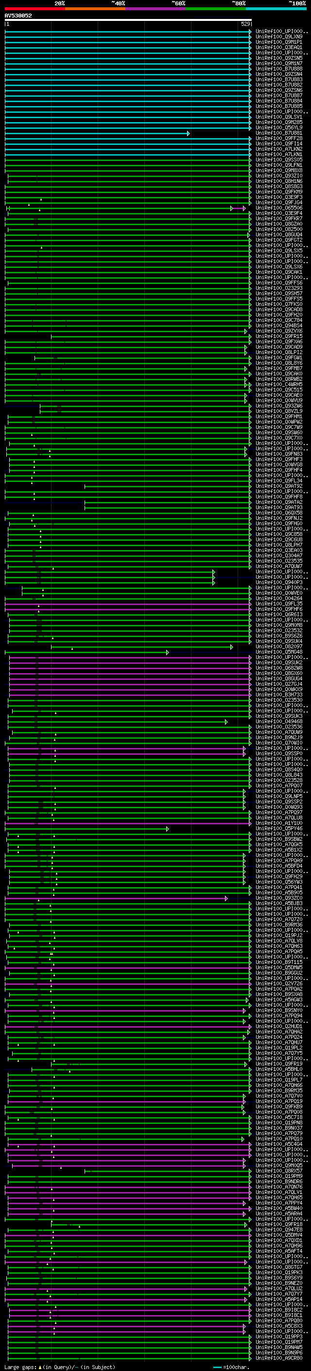The width and height of the screenshot is (311, 1371).
Task: Select hit label UniRef100_Q8LPI2
Action: coord(279,352)
